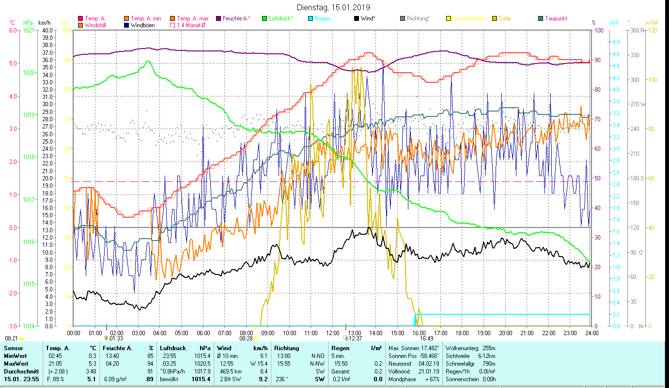Click the sunset marker icon at 16:49
The height and width of the screenshot is (388, 669).
[x=436, y=338]
